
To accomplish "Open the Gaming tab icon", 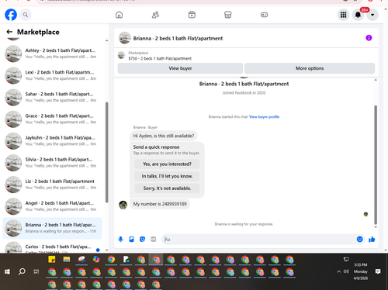I will pos(264,15).
